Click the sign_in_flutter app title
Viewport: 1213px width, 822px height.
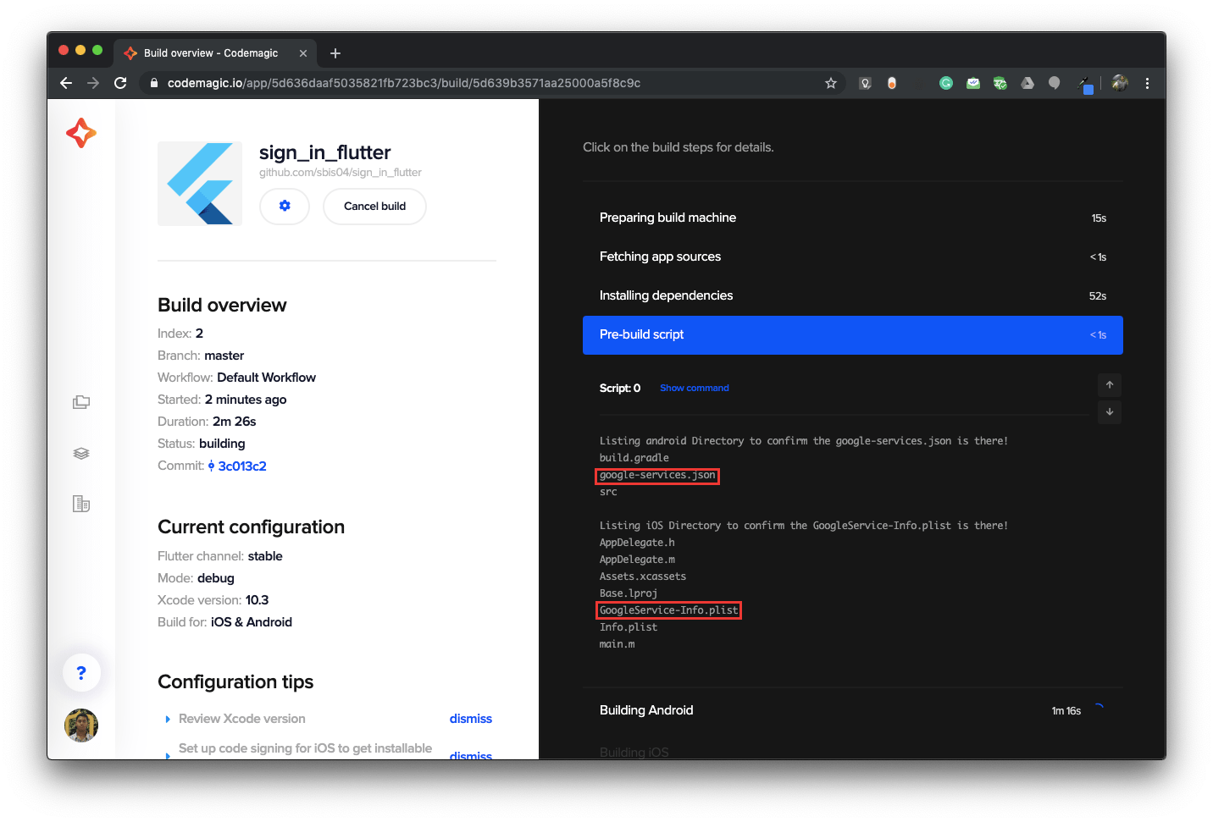click(x=324, y=152)
